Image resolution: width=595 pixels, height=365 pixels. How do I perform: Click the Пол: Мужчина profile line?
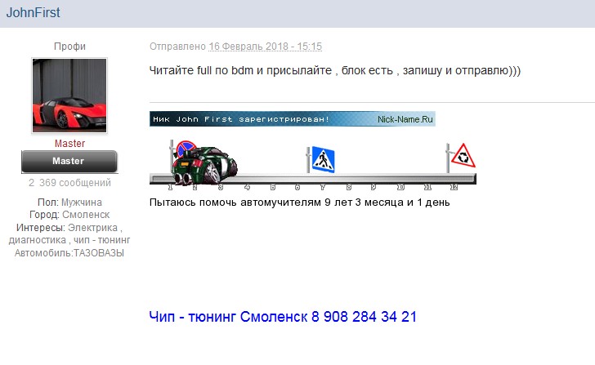(69, 202)
